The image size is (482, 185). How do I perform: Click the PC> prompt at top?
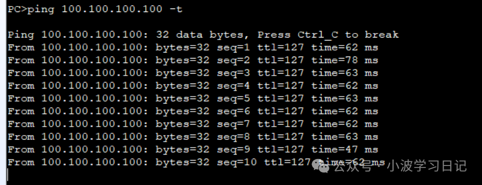17,9
